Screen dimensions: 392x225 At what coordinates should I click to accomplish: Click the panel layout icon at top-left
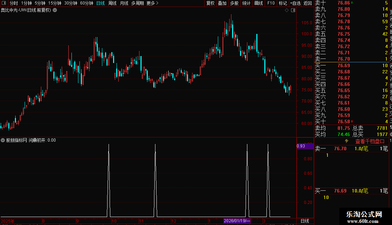pyautogui.click(x=4, y=3)
